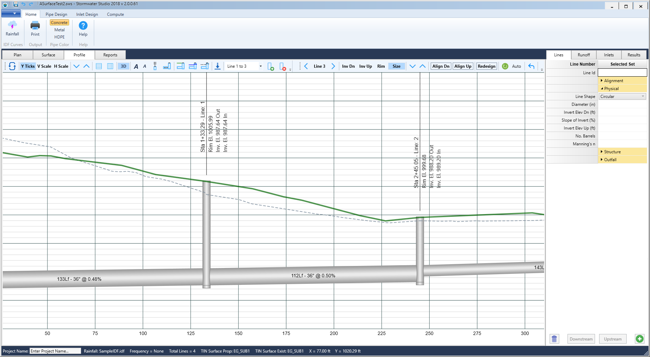Click the Print output icon
The width and height of the screenshot is (650, 357).
[x=35, y=29]
